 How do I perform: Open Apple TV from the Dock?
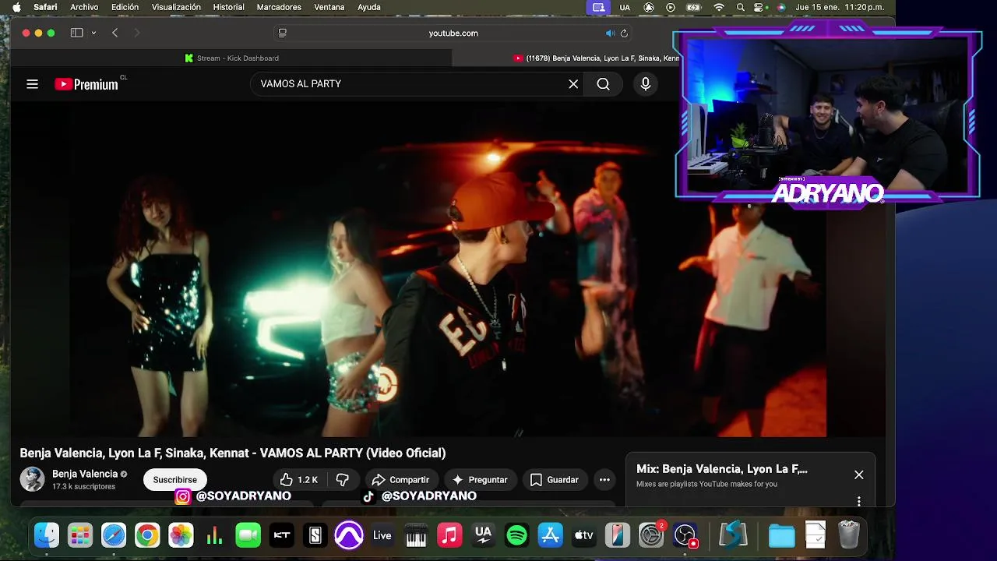coord(583,535)
